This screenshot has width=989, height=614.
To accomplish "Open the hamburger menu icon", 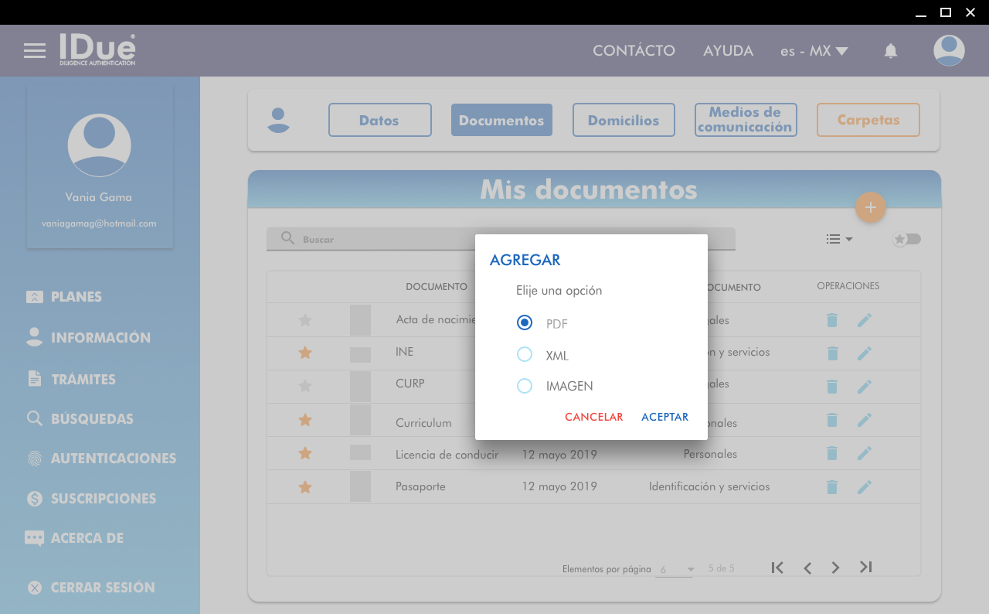I will [x=35, y=51].
